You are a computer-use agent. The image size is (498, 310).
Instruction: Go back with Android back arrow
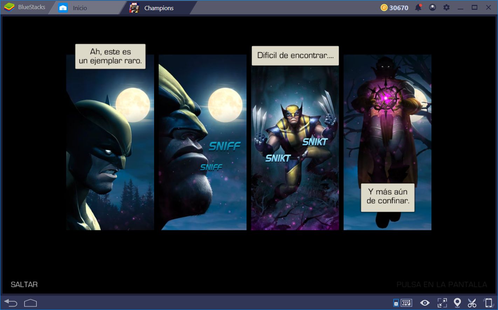coord(11,303)
